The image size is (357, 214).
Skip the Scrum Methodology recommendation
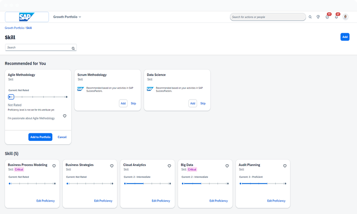pyautogui.click(x=133, y=103)
